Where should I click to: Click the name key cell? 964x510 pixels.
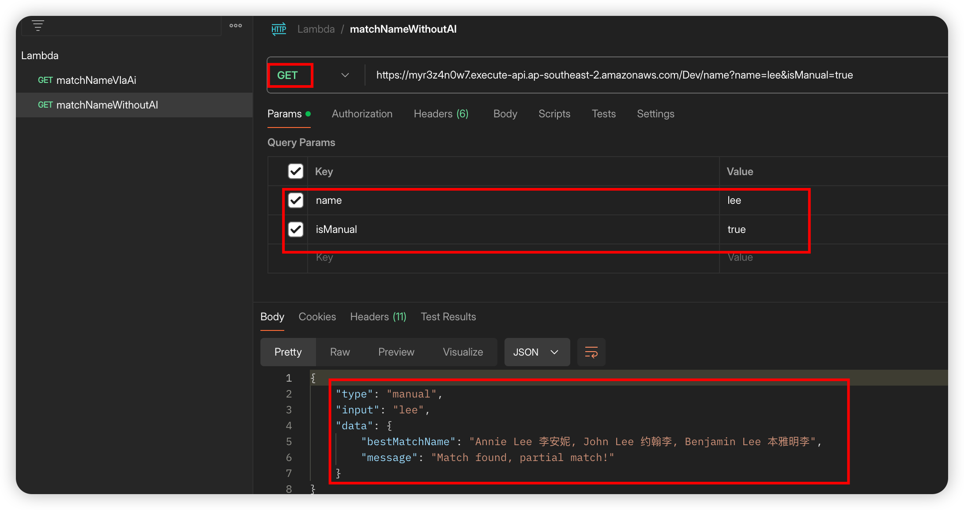[x=513, y=200]
